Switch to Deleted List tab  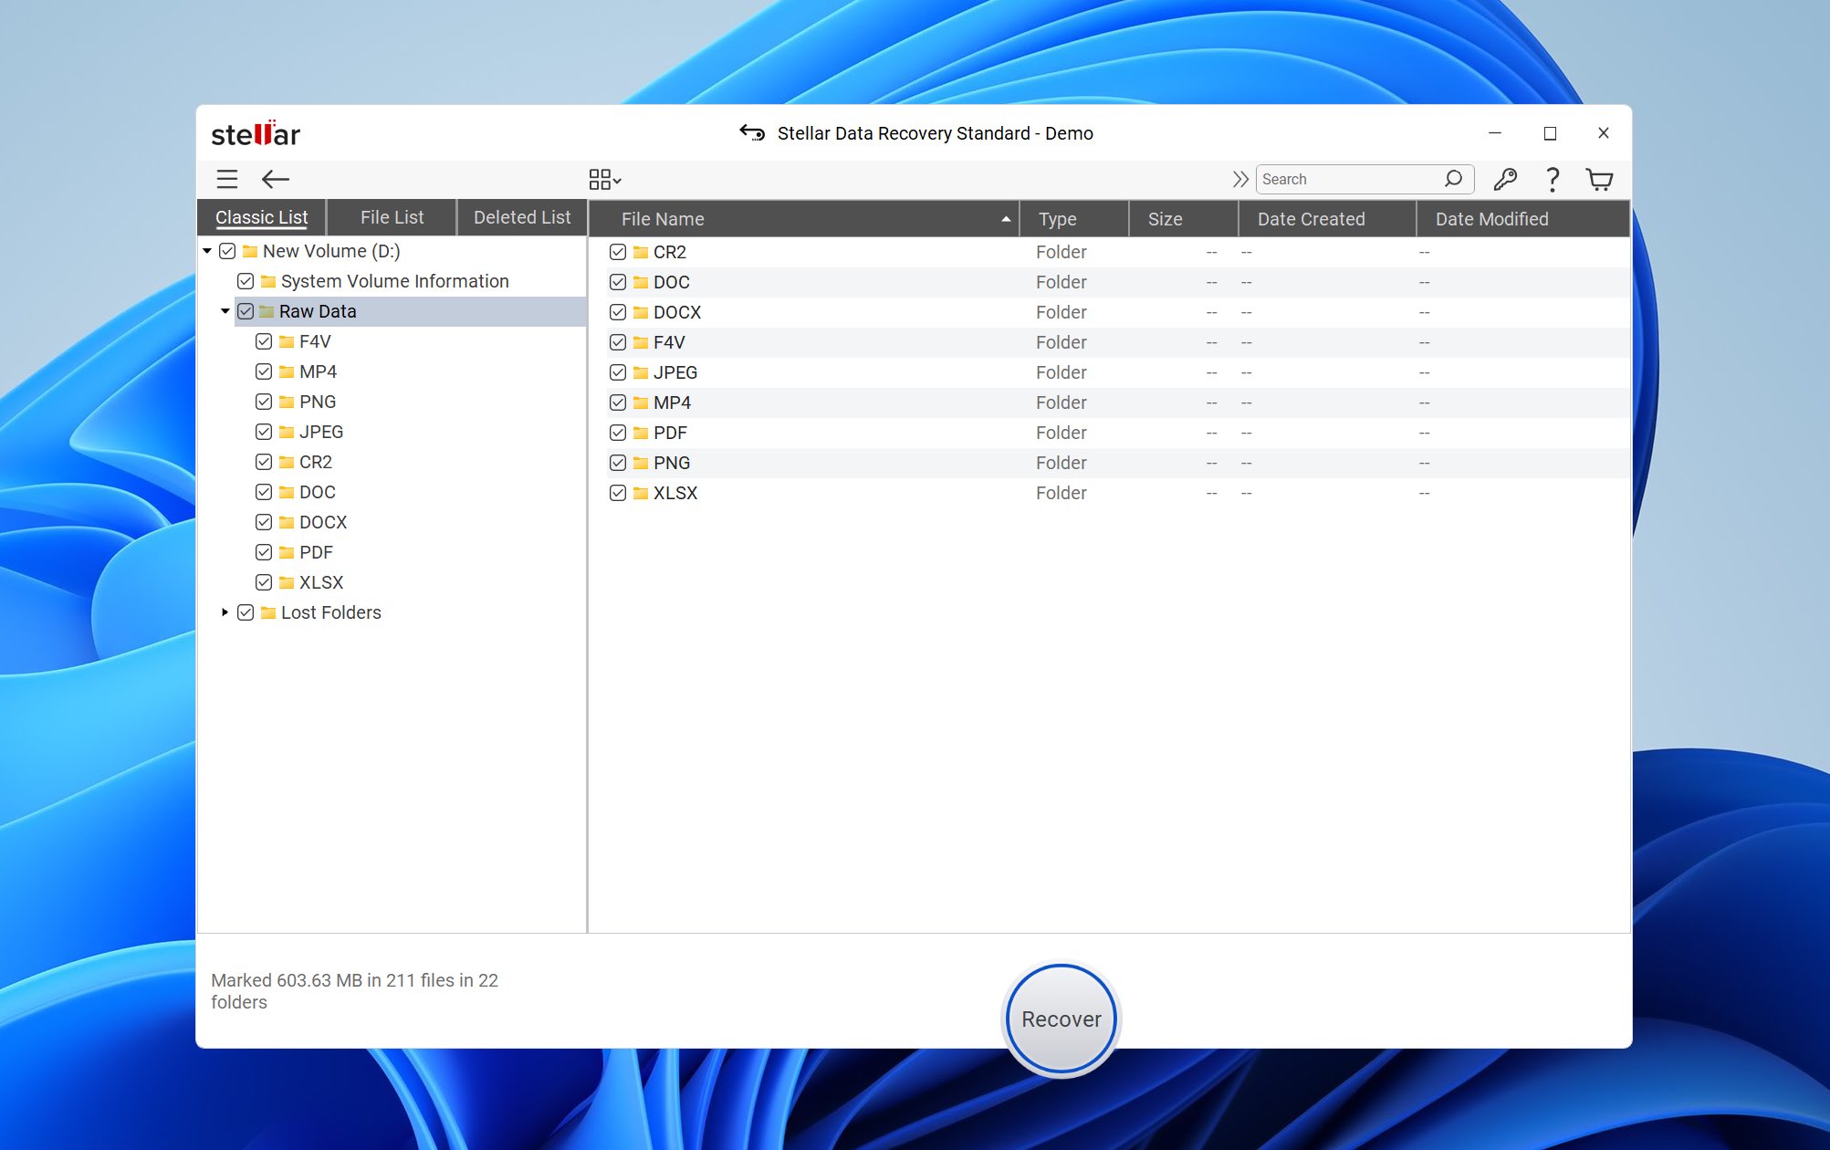coord(522,217)
